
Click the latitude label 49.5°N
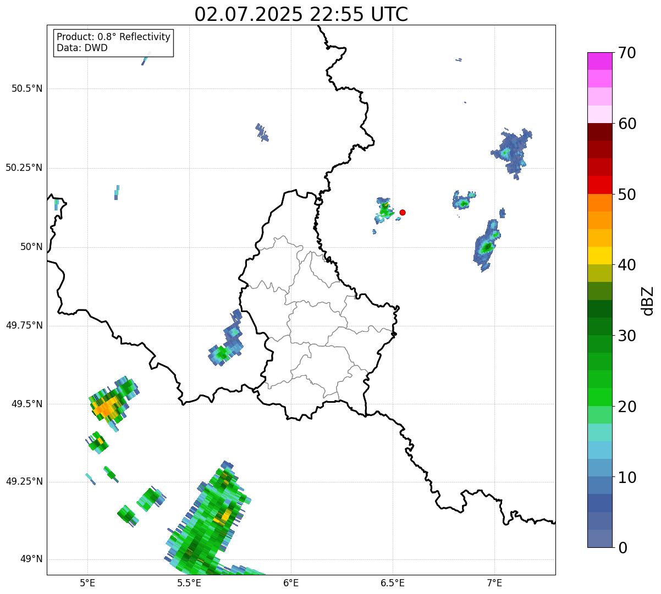click(x=27, y=404)
